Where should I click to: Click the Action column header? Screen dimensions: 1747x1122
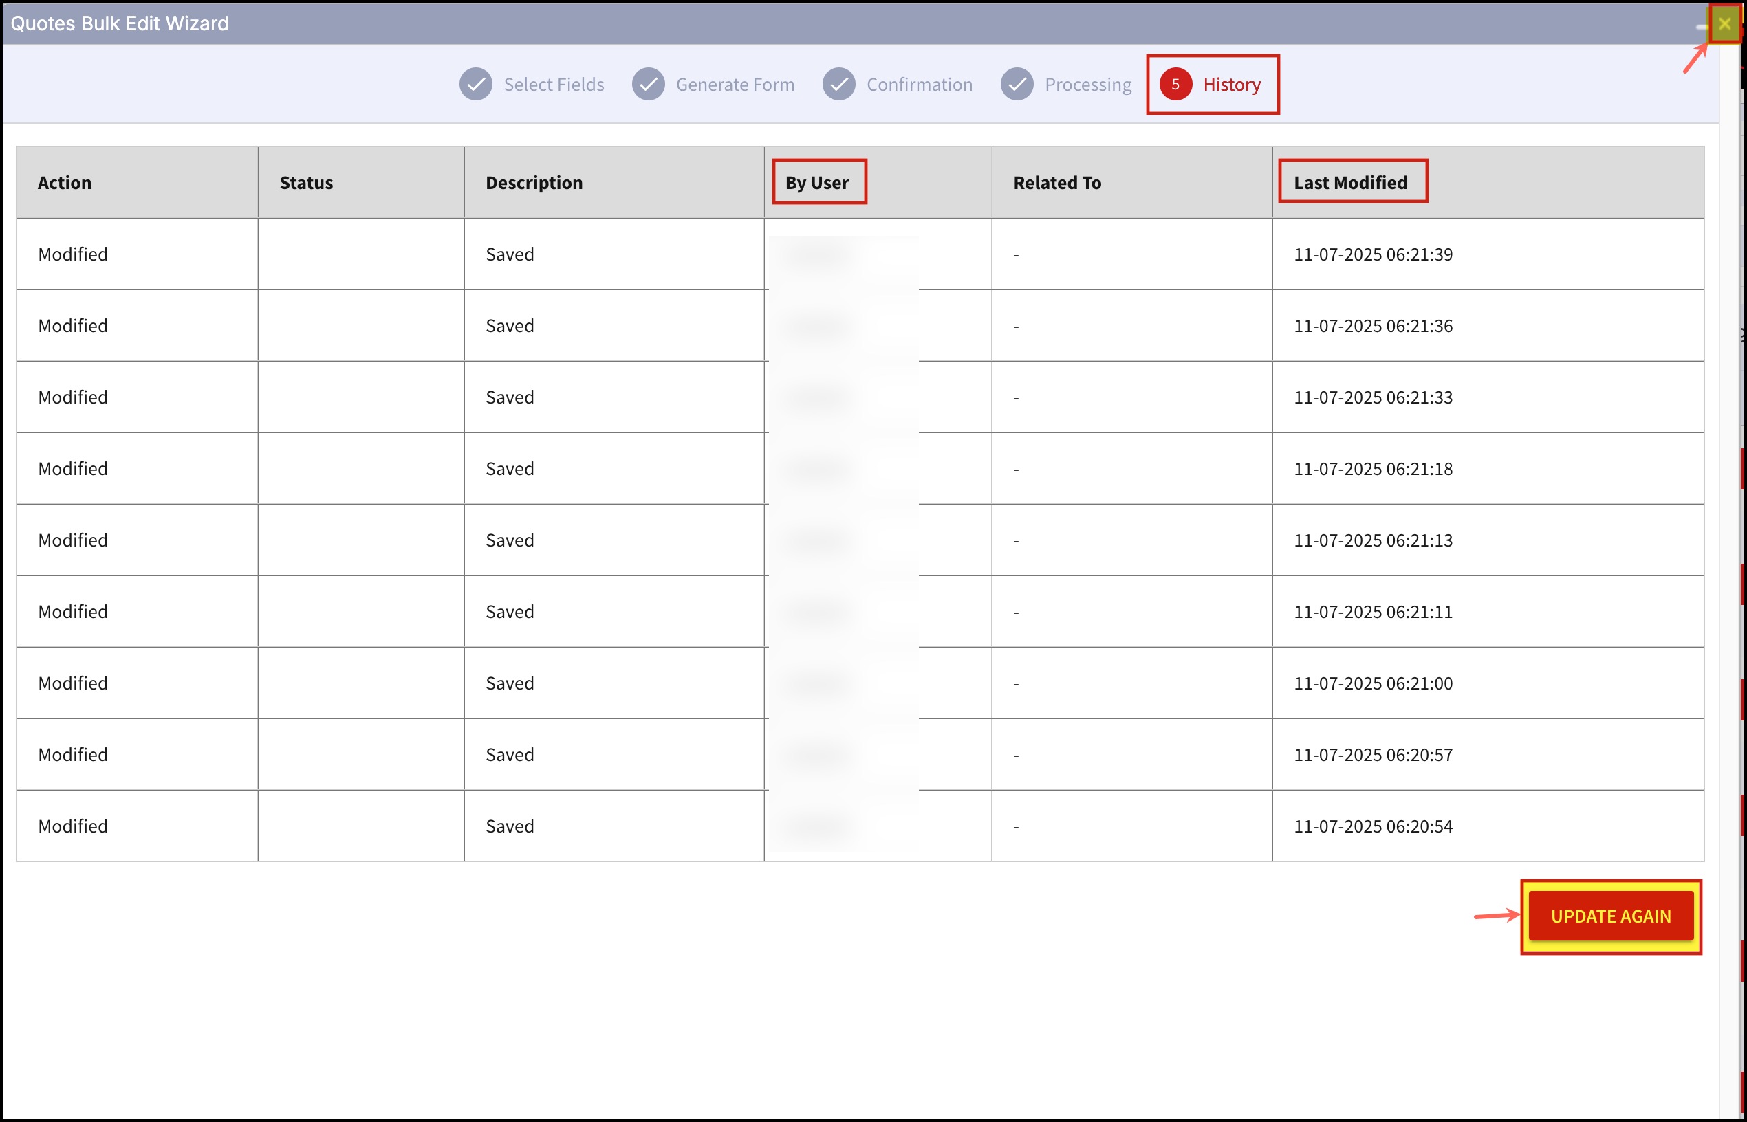pyautogui.click(x=65, y=182)
